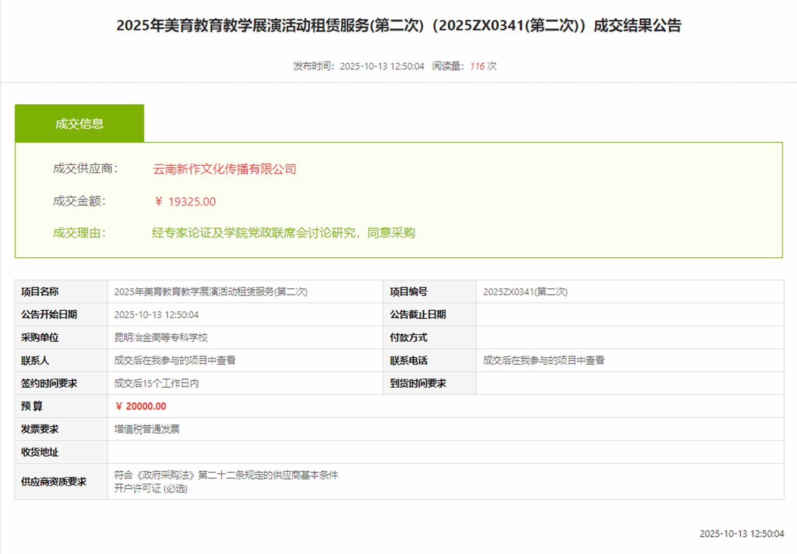Screen dimensions: 797x554
Task: Click supplier name 云南新作文化传播有限公司
Action: pos(225,170)
